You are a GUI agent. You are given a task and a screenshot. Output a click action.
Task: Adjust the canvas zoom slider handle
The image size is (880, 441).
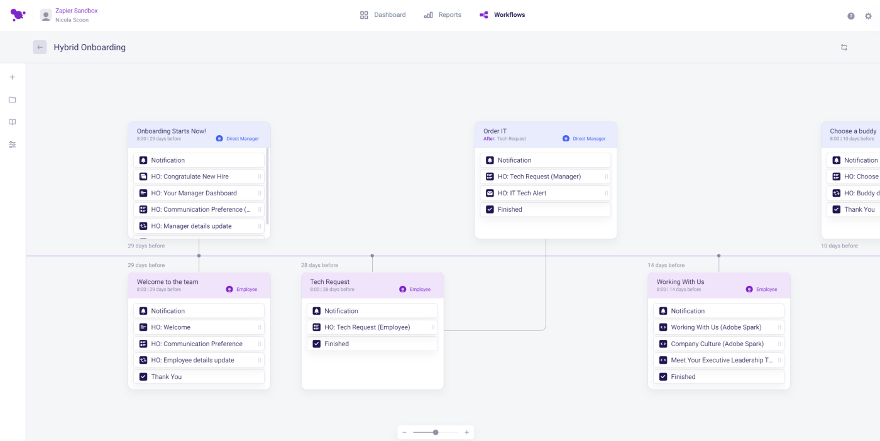[436, 432]
